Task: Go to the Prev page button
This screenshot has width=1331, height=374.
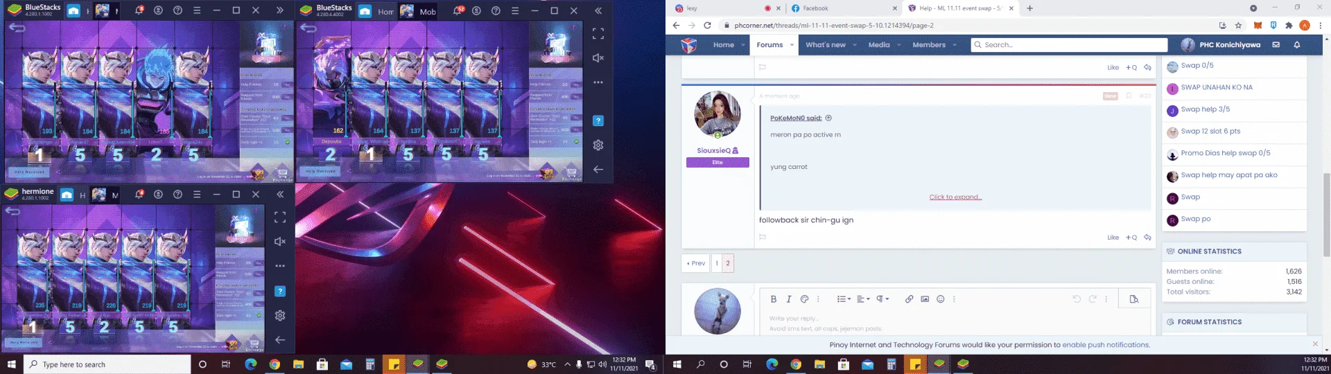Action: pyautogui.click(x=695, y=263)
